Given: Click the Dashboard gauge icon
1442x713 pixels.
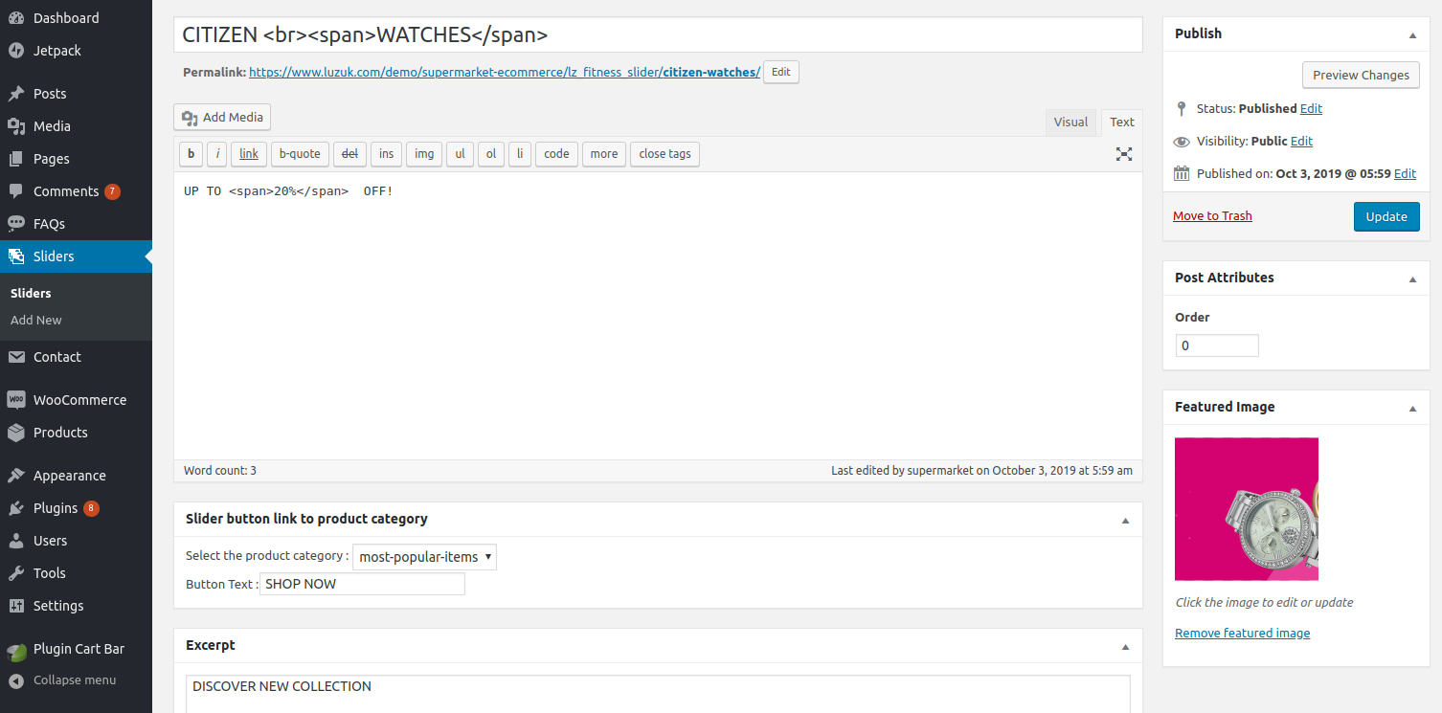Looking at the screenshot, I should click(x=16, y=18).
